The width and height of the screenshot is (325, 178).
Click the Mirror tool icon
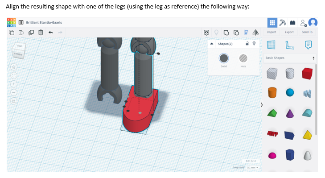[x=255, y=33]
